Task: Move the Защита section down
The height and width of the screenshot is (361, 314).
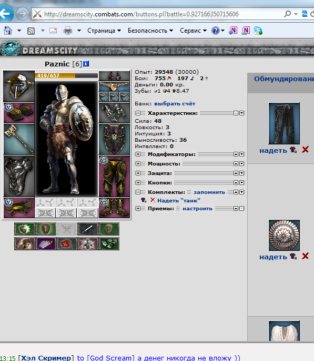Action: 241,173
